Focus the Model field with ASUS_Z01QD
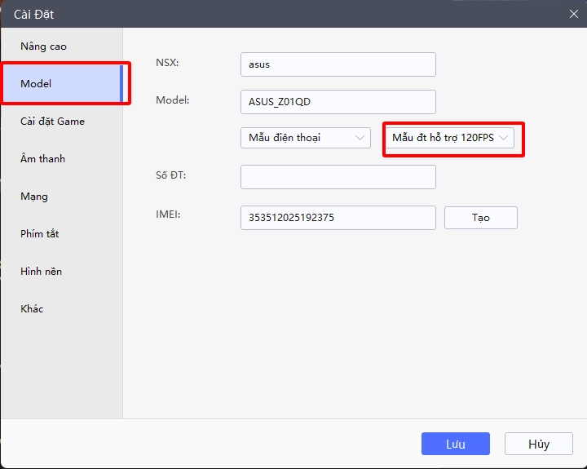This screenshot has width=587, height=469. [x=338, y=102]
